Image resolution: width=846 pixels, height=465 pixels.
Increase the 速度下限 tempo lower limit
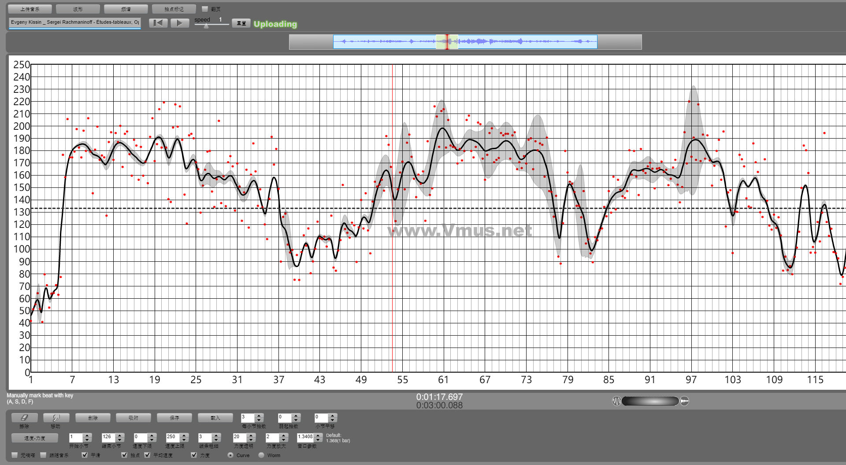(152, 436)
